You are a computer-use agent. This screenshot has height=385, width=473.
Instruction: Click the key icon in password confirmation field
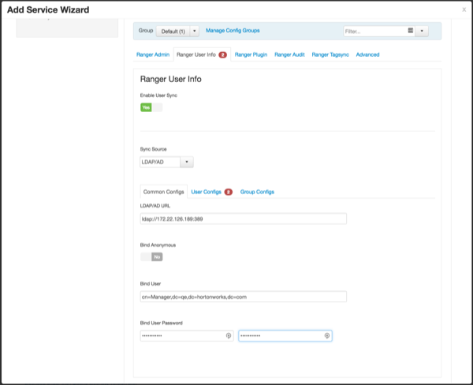[x=326, y=335]
